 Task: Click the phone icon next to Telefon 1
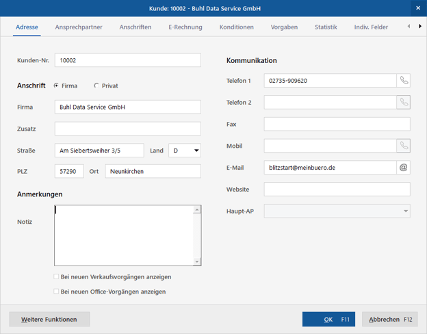(404, 81)
